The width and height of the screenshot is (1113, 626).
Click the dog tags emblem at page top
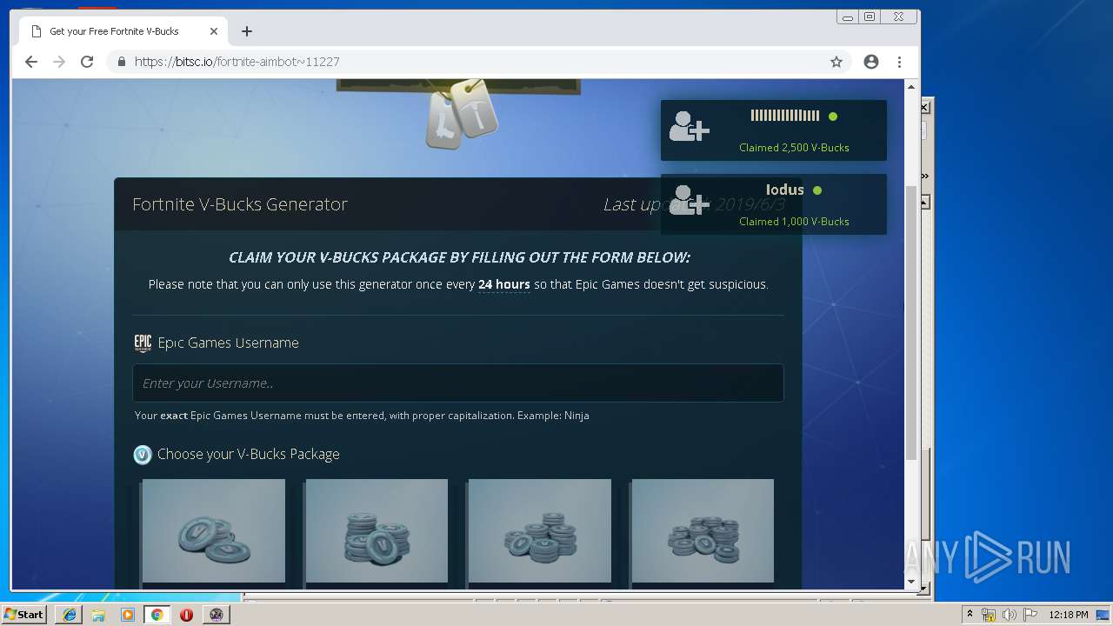coord(462,116)
